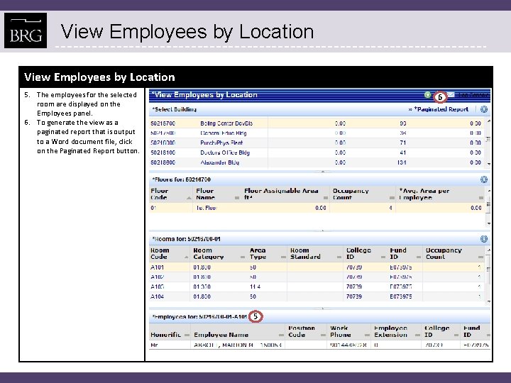Image resolution: width=511 pixels, height=383 pixels.
Task: Sort by Floor Name column header
Action: [x=205, y=194]
